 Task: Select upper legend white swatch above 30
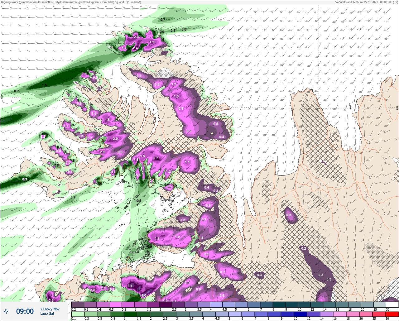(392, 304)
